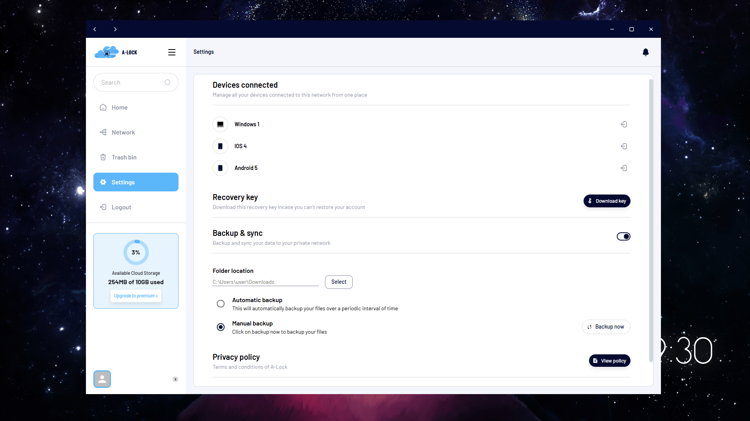This screenshot has width=750, height=421.
Task: Go forward with the right arrow
Action: pos(115,29)
